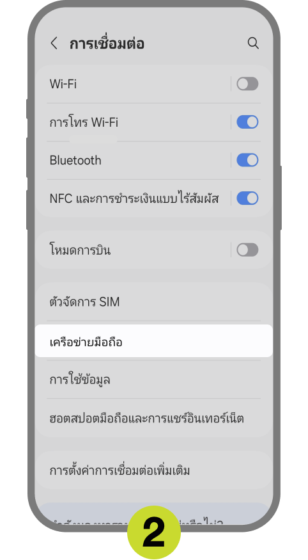
Task: Open ตัวจัดการ SIM
Action: coord(153,302)
